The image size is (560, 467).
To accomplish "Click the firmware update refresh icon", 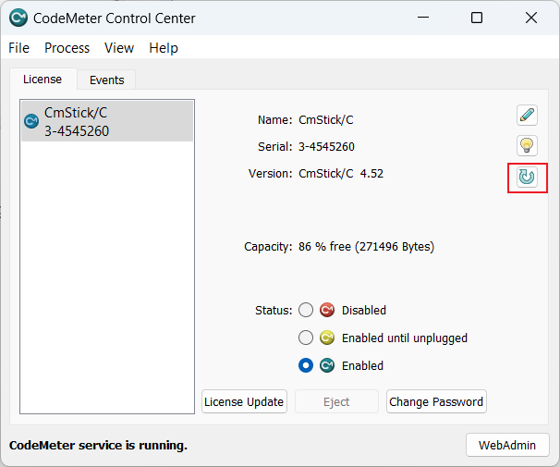I will 527,176.
